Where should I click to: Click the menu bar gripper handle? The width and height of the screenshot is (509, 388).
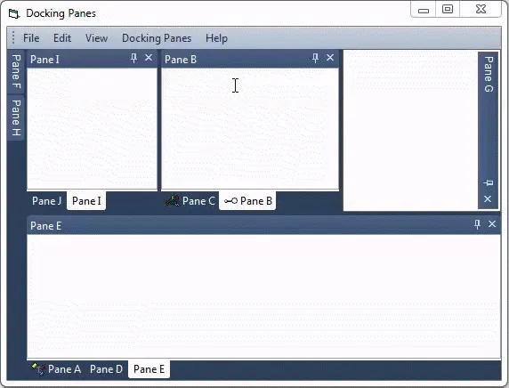[x=13, y=37]
